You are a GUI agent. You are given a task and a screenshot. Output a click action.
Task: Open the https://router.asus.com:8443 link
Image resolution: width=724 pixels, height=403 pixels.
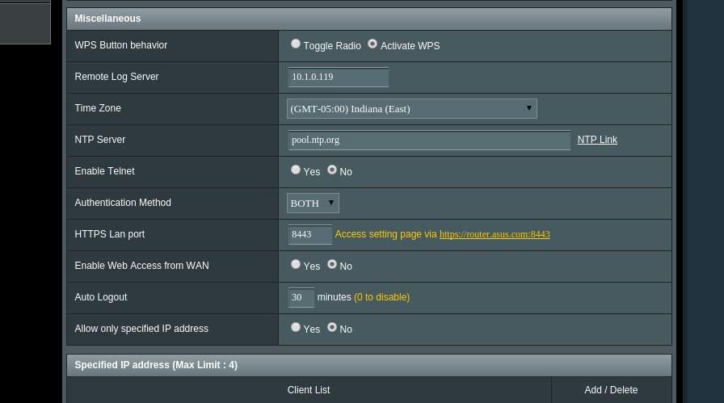coord(495,234)
